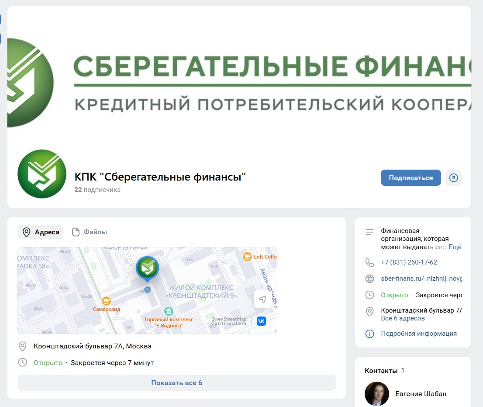Screen dimensions: 483x407
Task: Click sidebar address Кронштадский бульвар 7А
Action: coord(421,310)
